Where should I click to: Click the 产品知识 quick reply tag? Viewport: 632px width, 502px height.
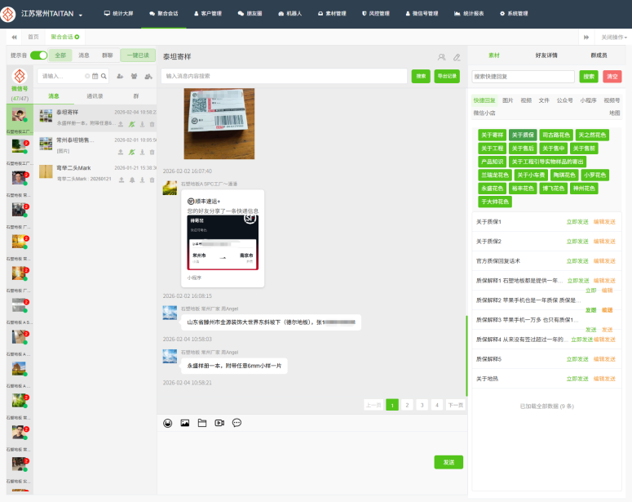492,162
